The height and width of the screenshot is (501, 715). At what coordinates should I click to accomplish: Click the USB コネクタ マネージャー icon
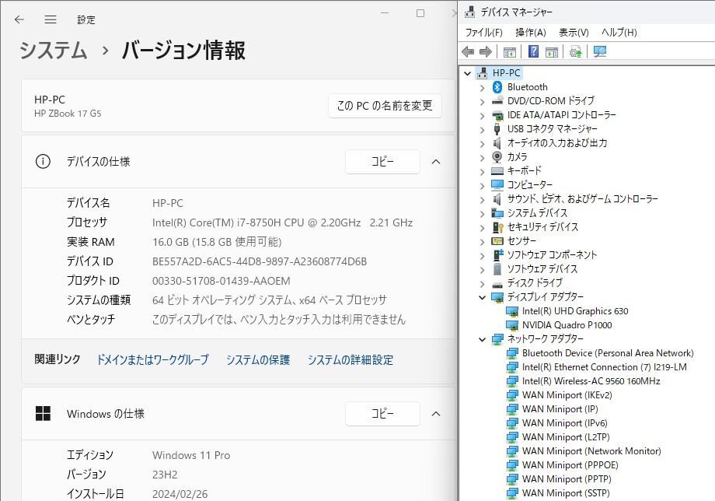[x=497, y=129]
